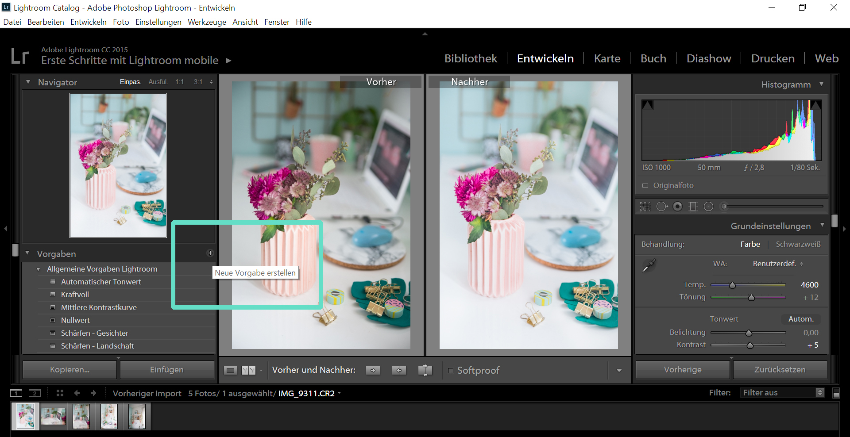Click the Kopieren... button

[x=70, y=370]
